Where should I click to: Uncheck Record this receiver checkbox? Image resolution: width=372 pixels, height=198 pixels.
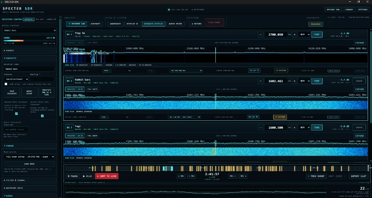point(16,114)
